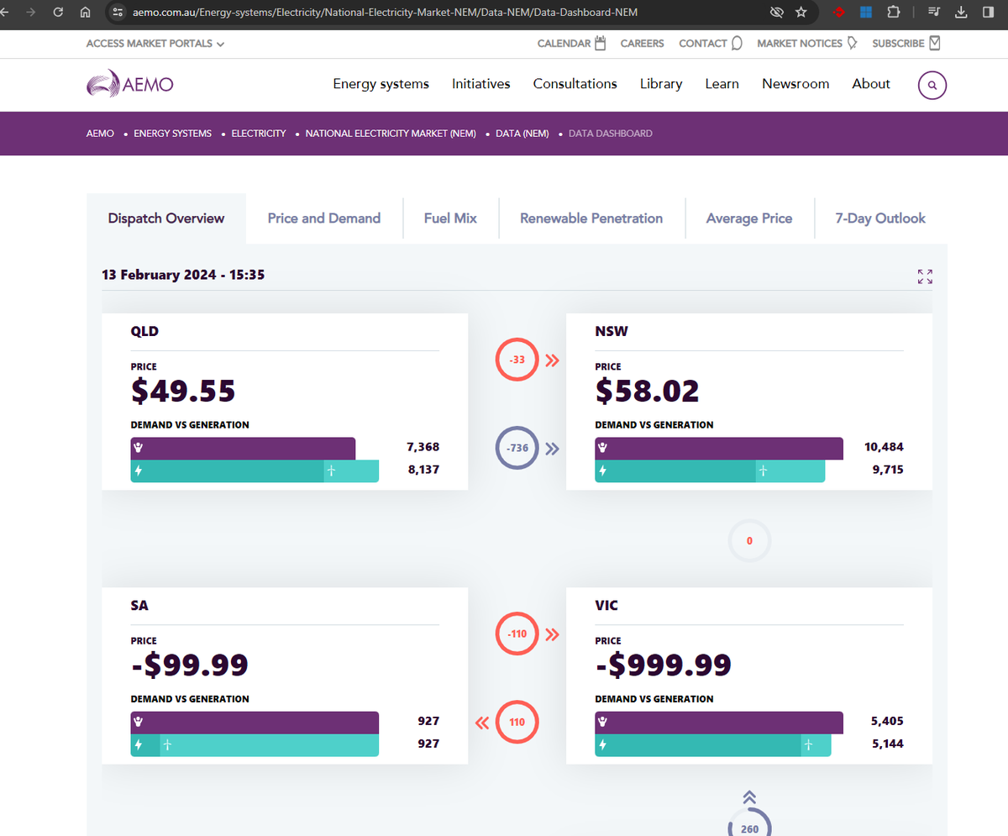Viewport: 1008px width, 836px height.
Task: Switch to the Fuel Mix tab
Action: [450, 218]
